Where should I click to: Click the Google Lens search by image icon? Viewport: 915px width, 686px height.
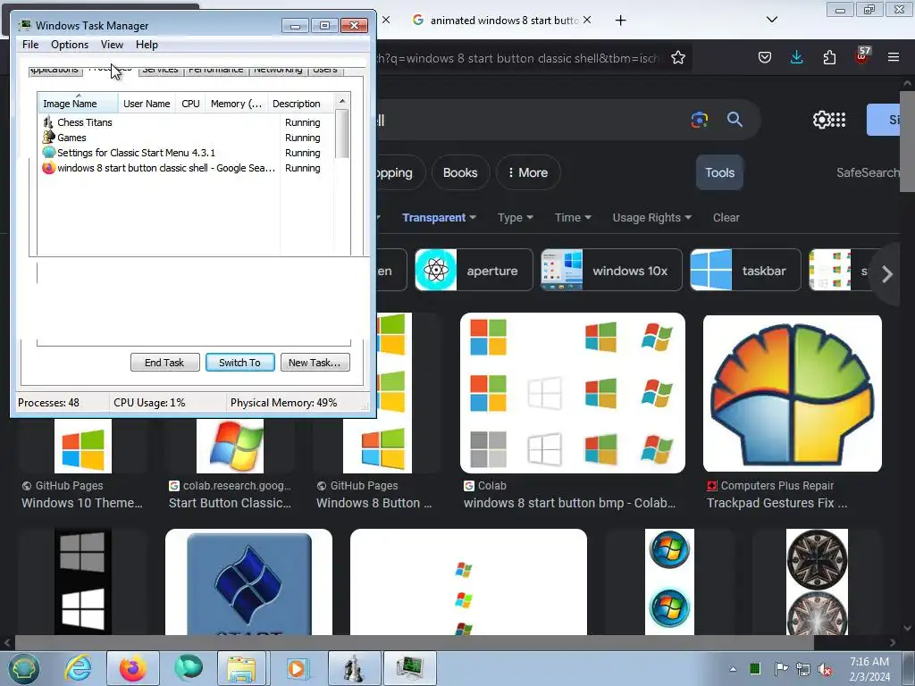699,120
